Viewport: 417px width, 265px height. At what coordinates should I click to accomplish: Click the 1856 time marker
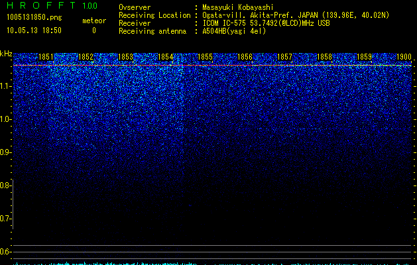click(245, 57)
